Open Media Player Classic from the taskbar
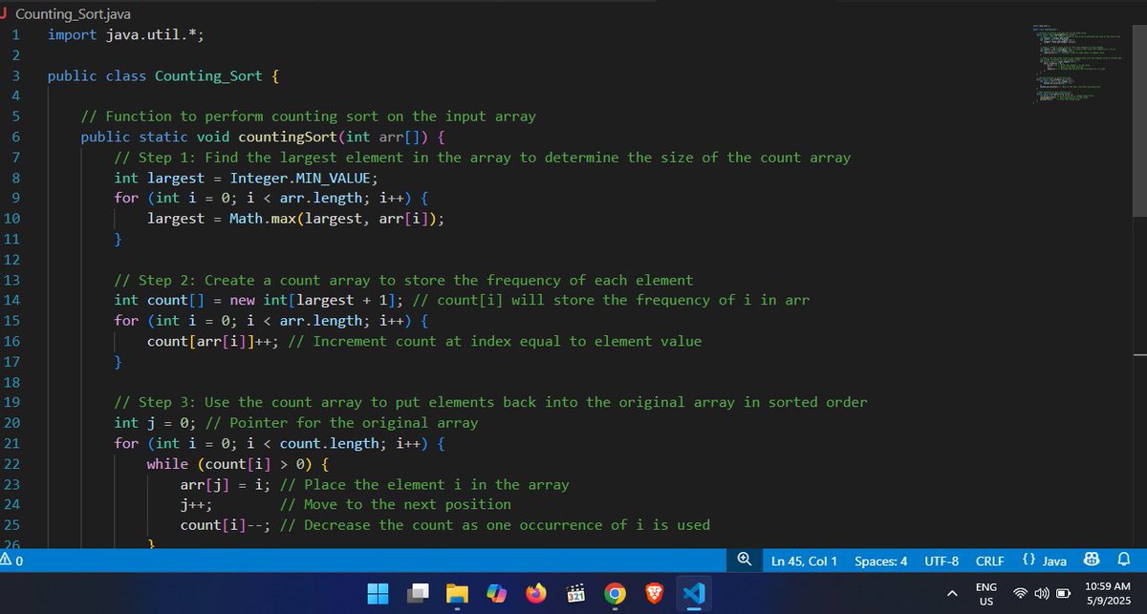 click(x=575, y=593)
